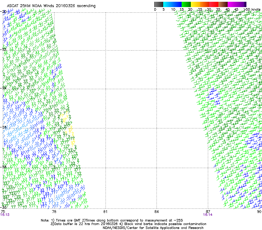
Task: Click the '-30' latitude label
Action: [x=4, y=207]
